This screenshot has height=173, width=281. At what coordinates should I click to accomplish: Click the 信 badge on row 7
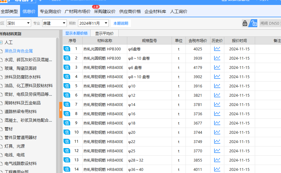(67, 104)
